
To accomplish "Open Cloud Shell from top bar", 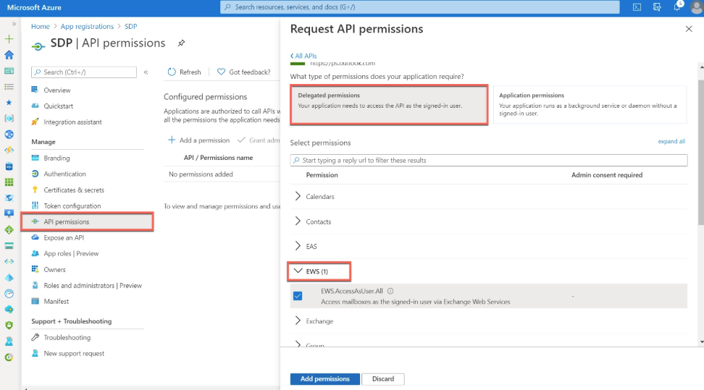I will click(x=637, y=7).
